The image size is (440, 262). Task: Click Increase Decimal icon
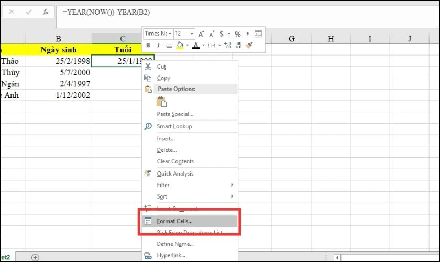pos(227,45)
